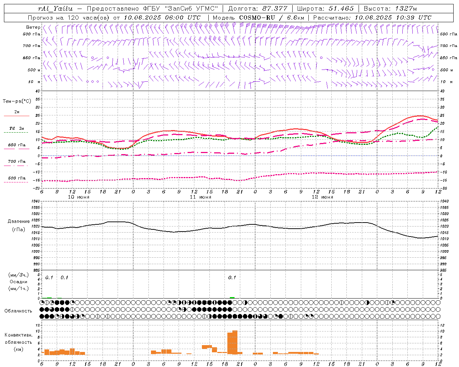The image size is (459, 367).
Task: Click the computed time Рассчитано: 10.06.2025 10:39 UTC
Action: 372,18
